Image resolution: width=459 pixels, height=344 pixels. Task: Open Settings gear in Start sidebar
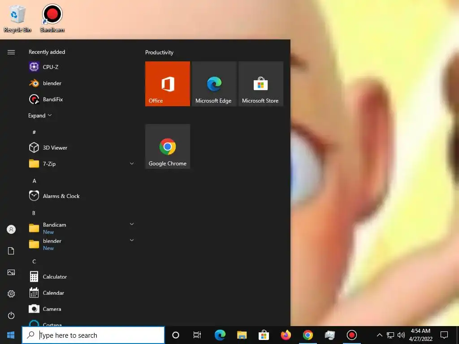click(11, 294)
